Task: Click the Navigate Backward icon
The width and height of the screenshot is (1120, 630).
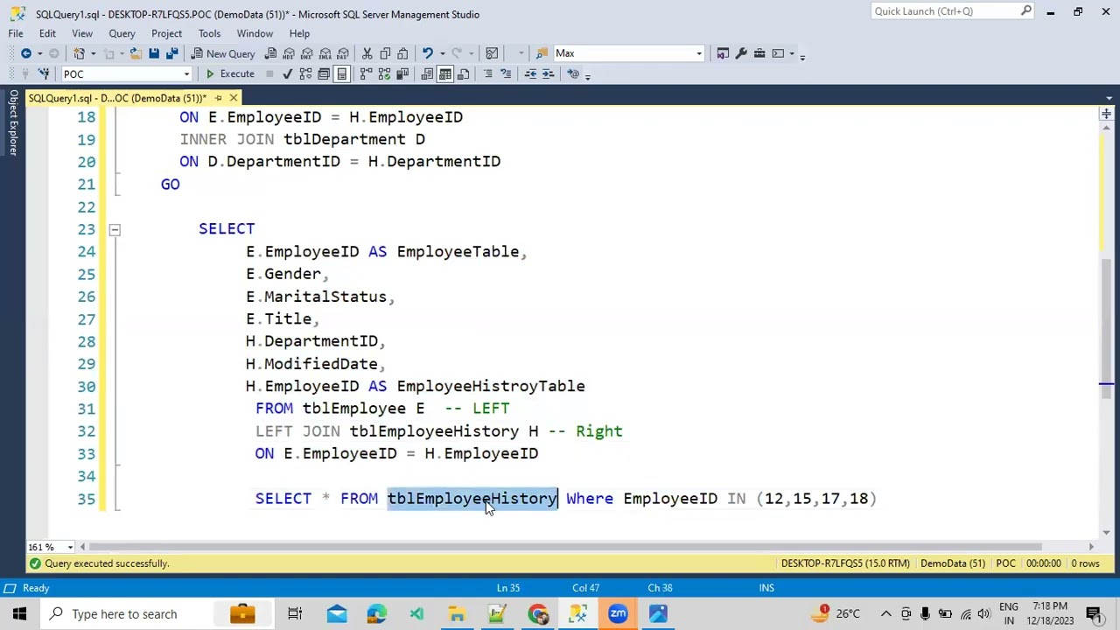Action: click(x=26, y=53)
